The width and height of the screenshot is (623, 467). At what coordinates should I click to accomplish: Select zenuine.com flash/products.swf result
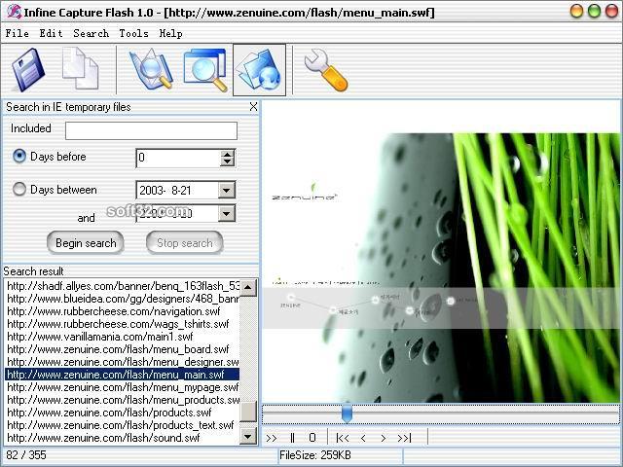[123, 413]
